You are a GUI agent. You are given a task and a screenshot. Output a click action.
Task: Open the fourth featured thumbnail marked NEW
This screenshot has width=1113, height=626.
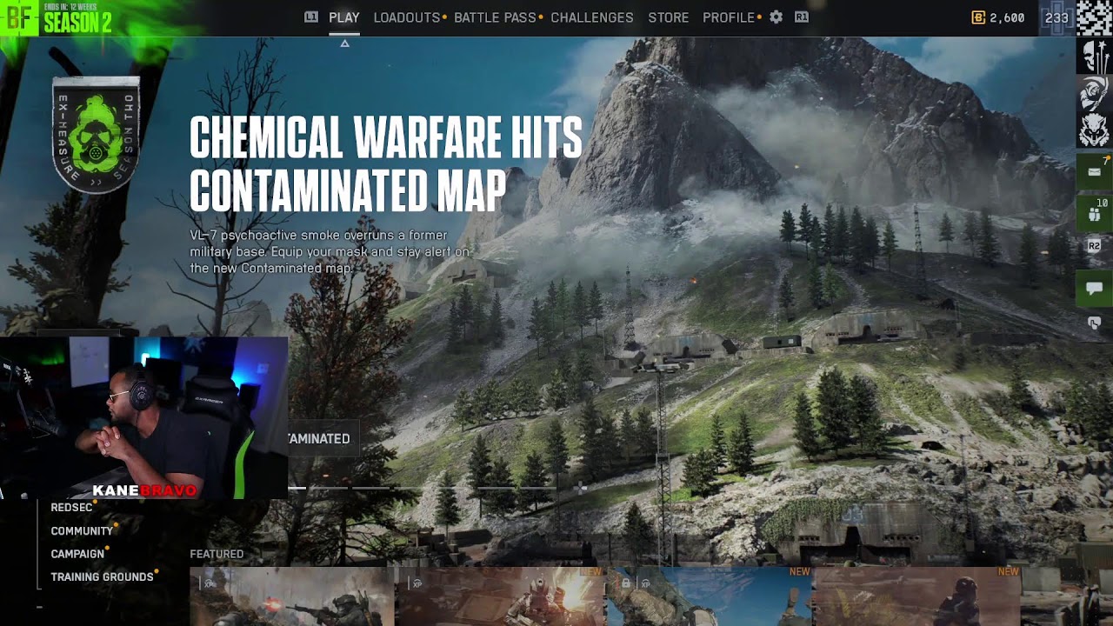click(917, 596)
